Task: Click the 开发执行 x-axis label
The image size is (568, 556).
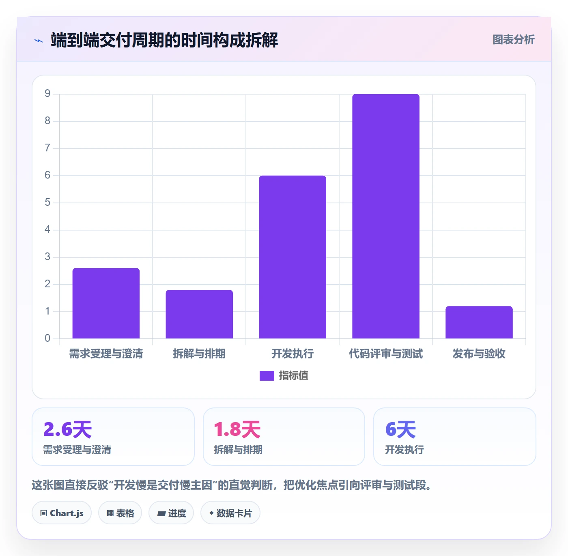Action: point(293,354)
